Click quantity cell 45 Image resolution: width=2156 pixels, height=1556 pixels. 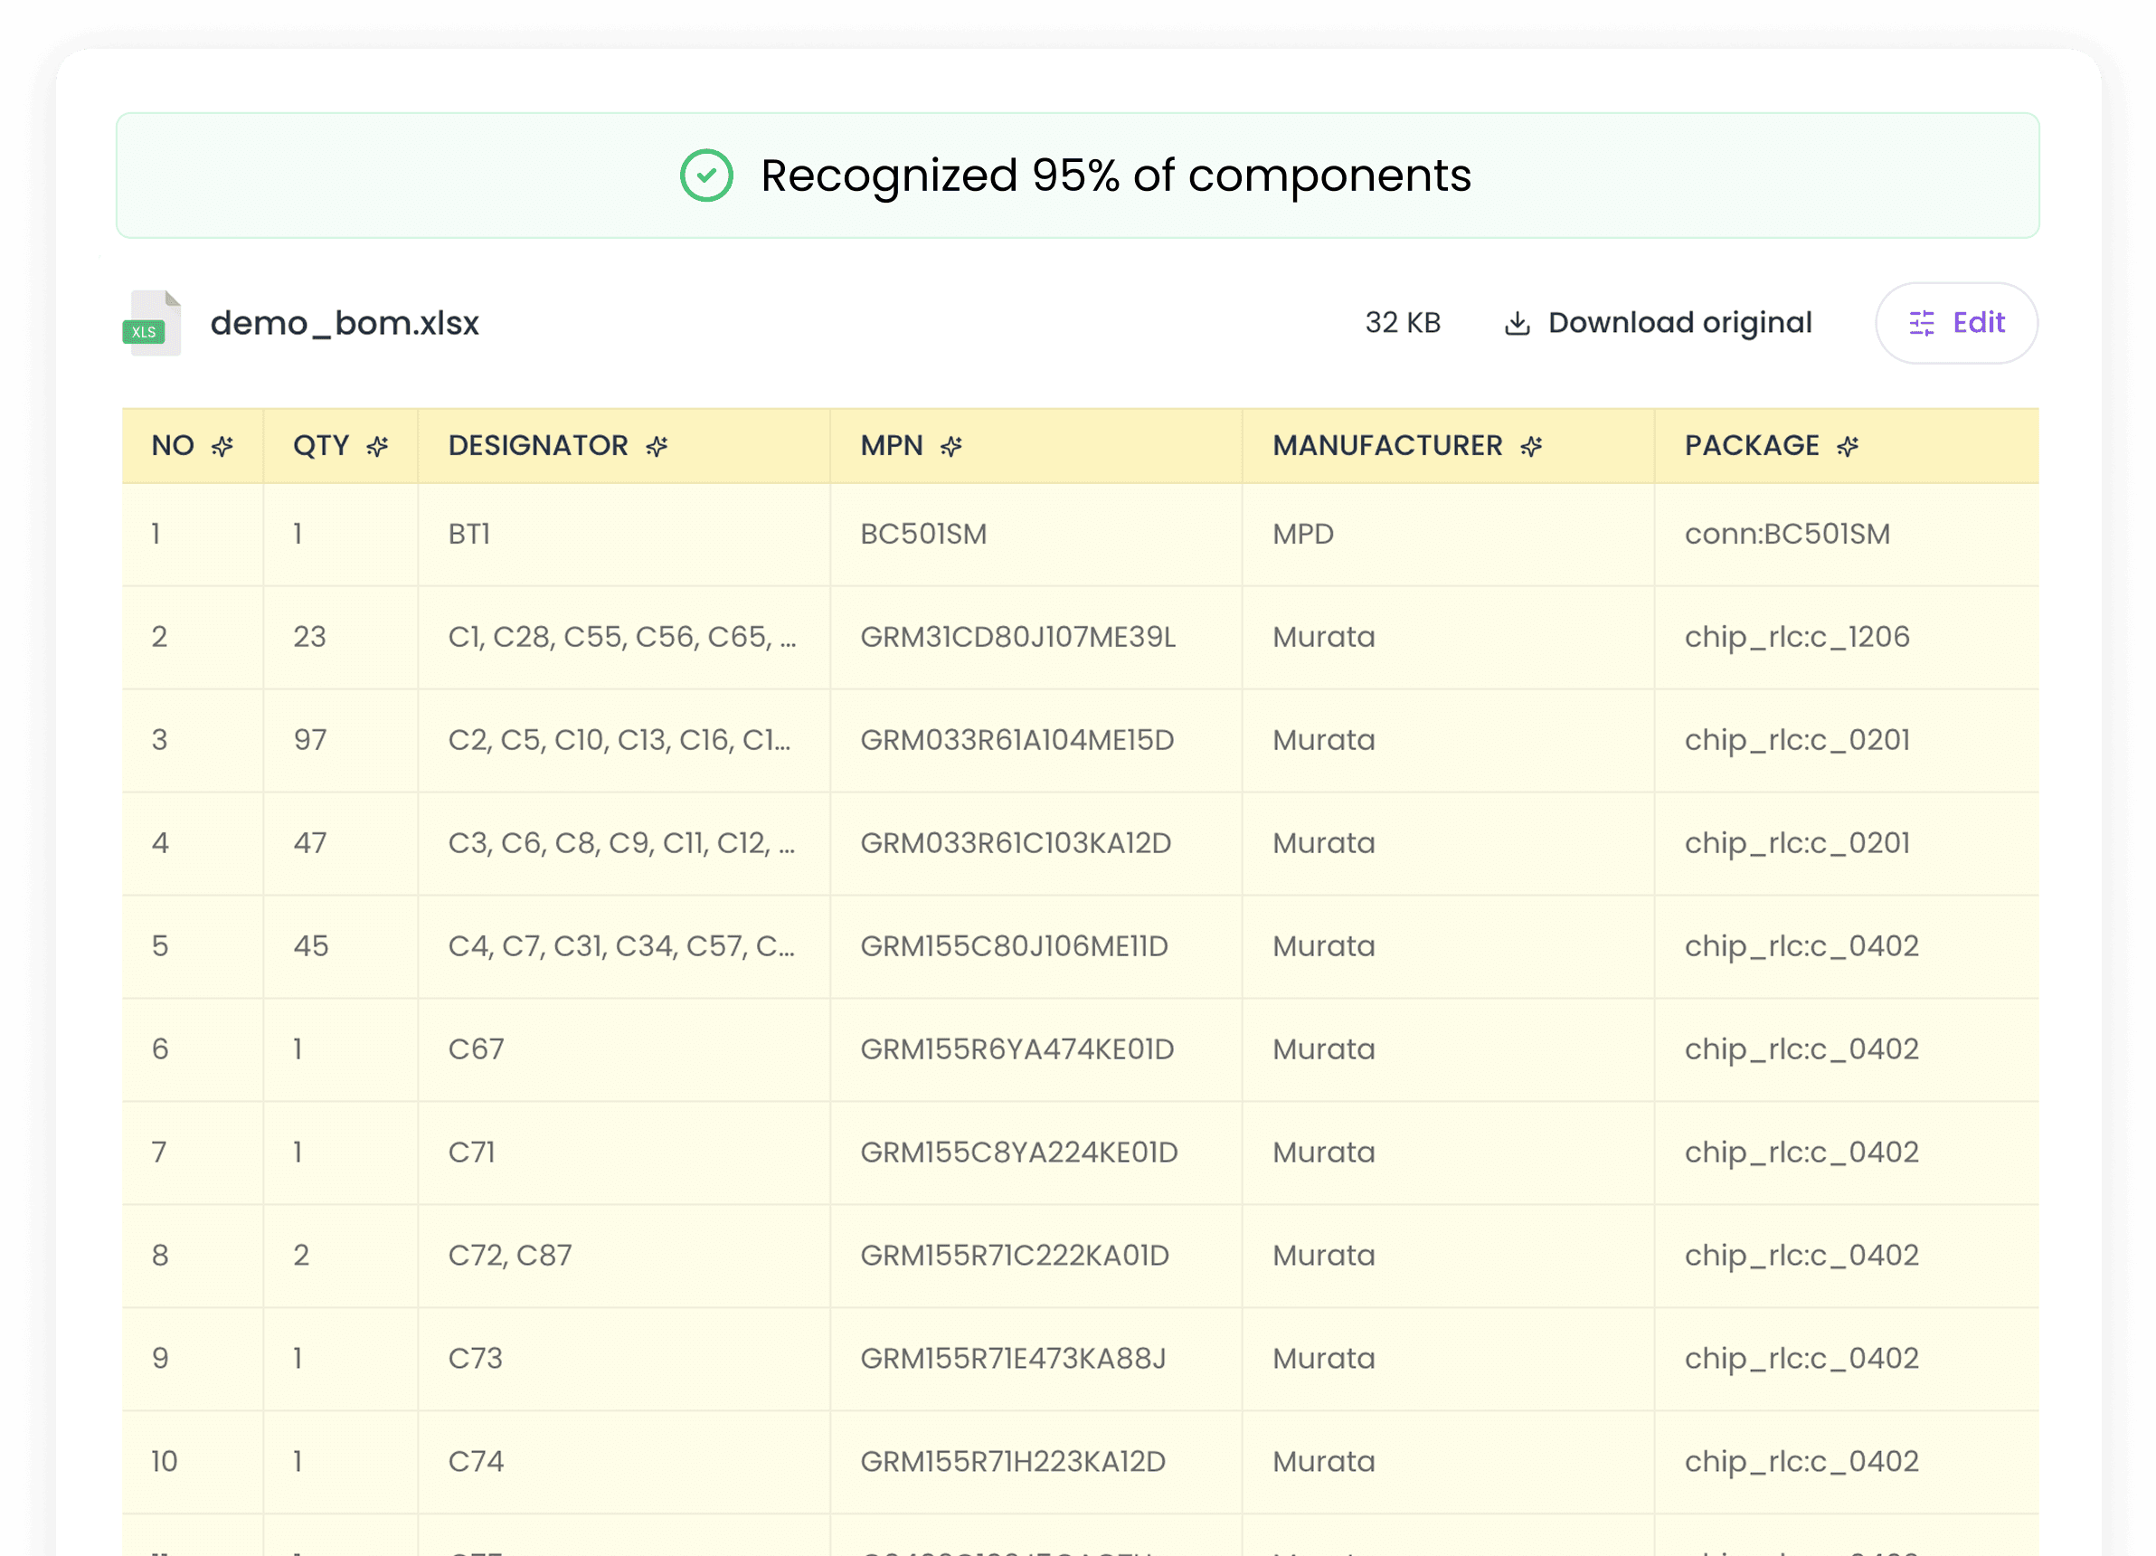340,946
